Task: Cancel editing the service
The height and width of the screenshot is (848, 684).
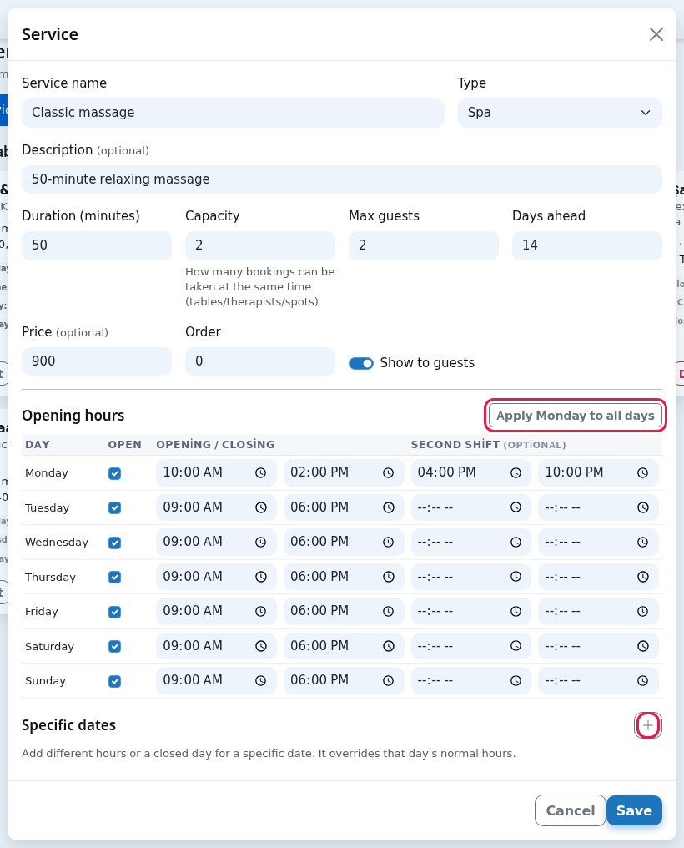Action: coord(570,810)
